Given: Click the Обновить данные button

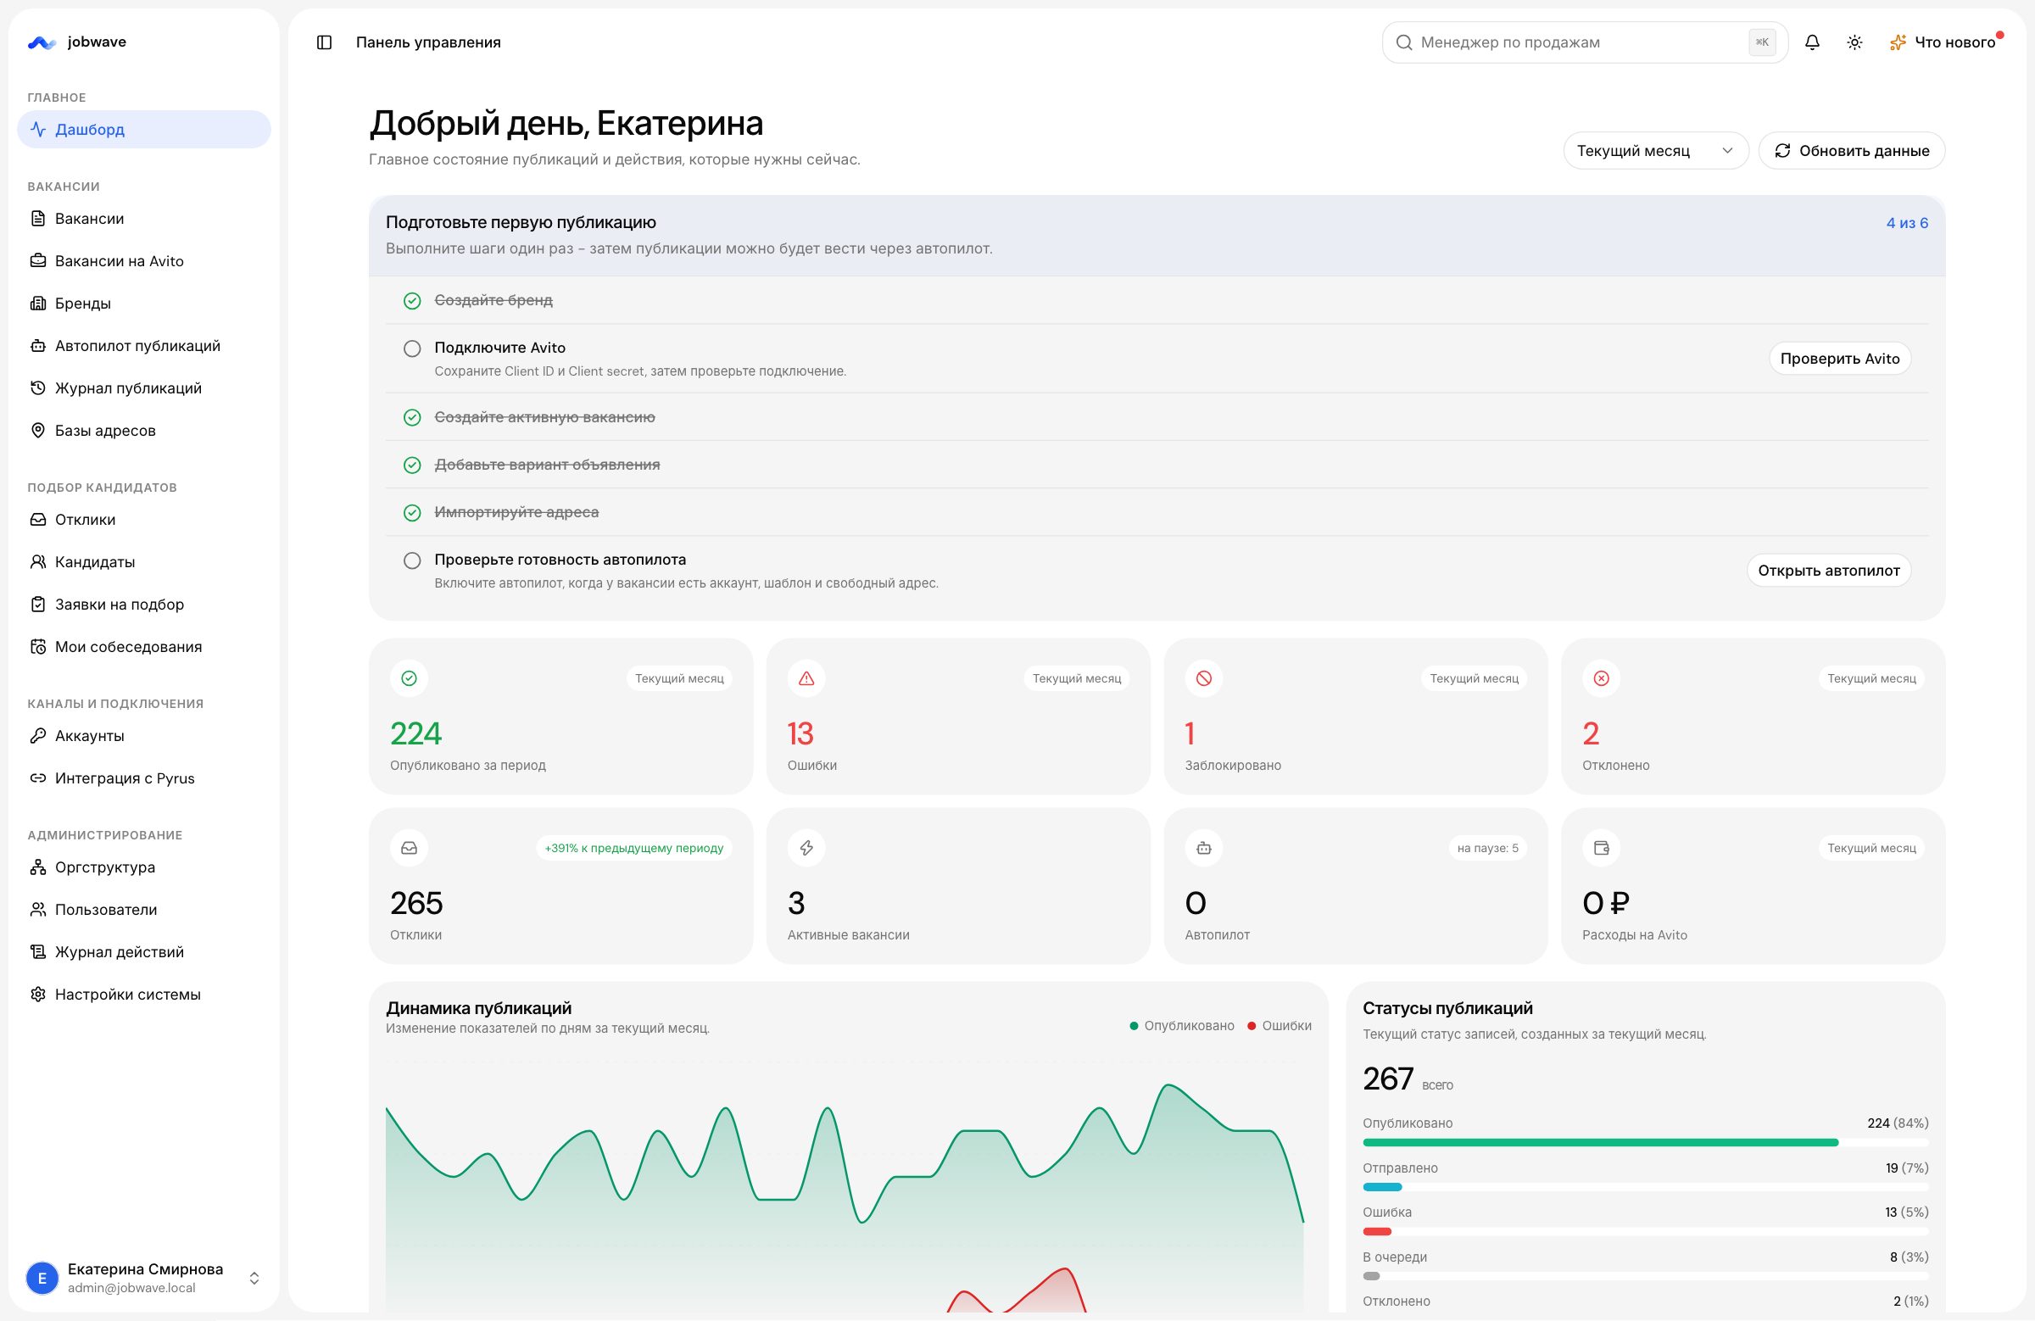Looking at the screenshot, I should point(1851,151).
